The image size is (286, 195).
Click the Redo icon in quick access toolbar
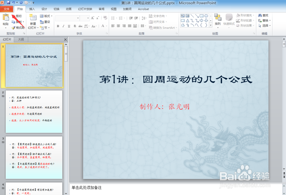[21, 3]
